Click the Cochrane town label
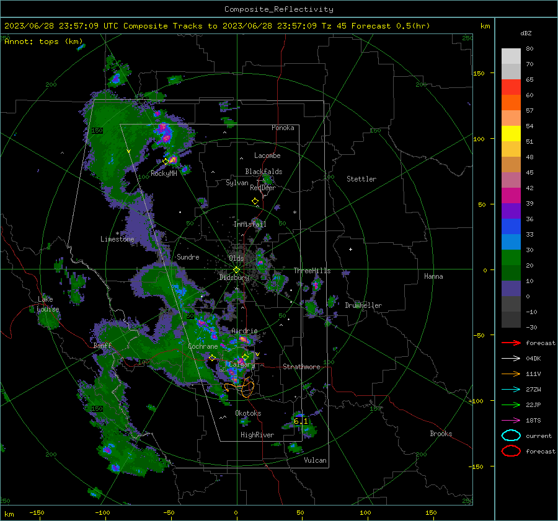Image resolution: width=558 pixels, height=521 pixels. coord(203,346)
